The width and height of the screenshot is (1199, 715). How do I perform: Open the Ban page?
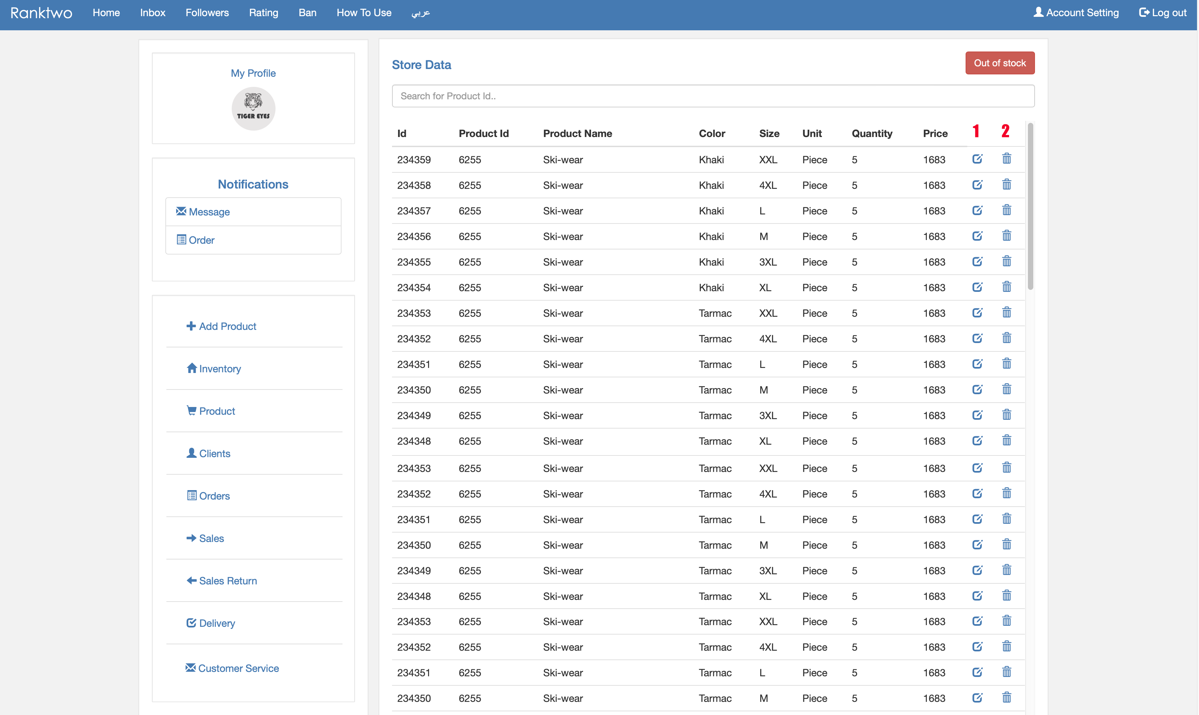(307, 13)
